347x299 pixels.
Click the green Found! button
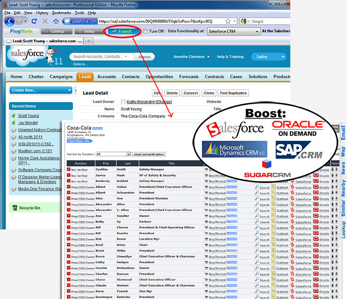[124, 31]
